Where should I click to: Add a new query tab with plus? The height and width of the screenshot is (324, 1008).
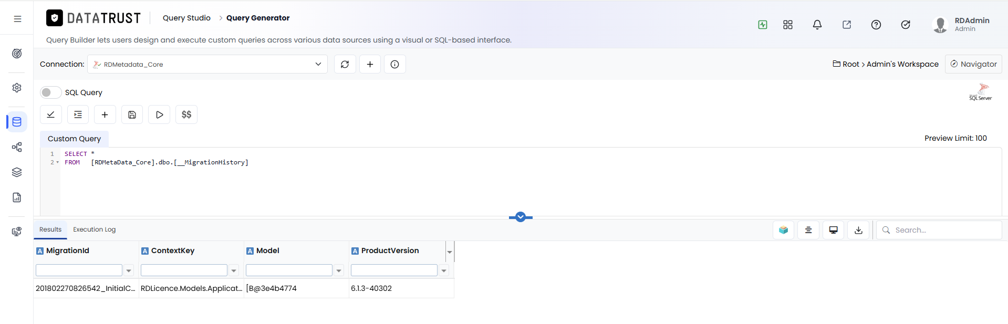coord(105,114)
